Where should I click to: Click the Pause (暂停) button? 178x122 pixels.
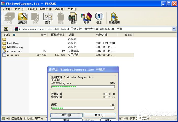100,115
